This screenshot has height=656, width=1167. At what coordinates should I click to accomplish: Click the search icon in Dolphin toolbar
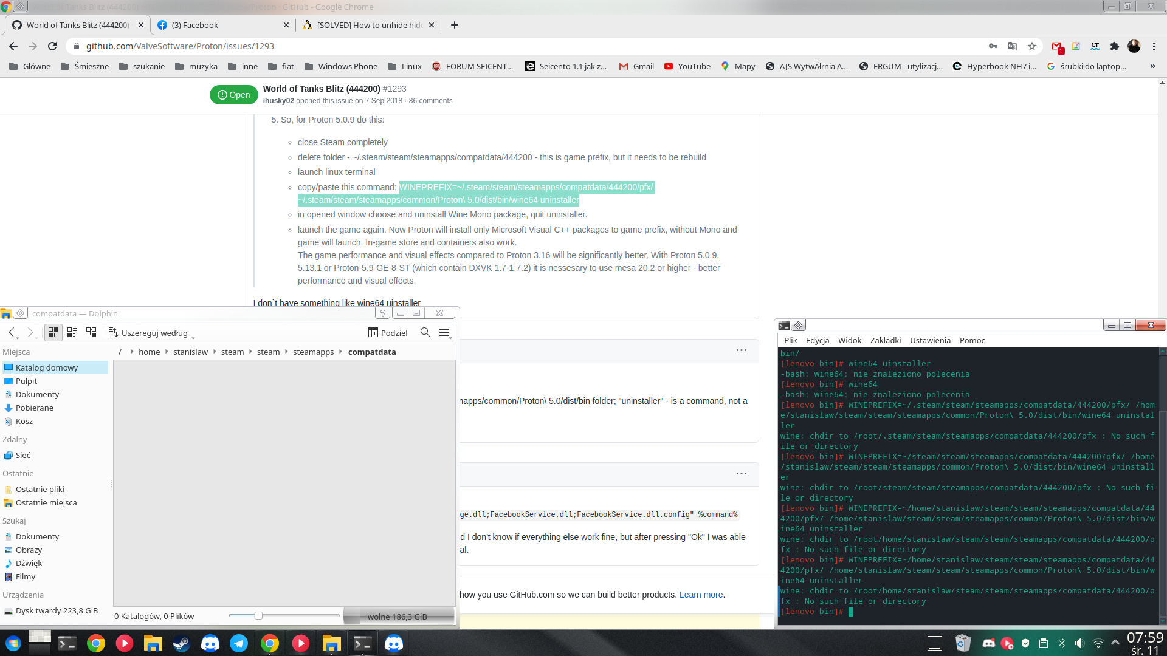point(425,332)
